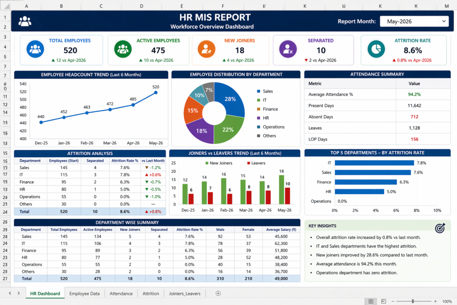Viewport: 457px width, 305px height.
Task: Click the 15% orange donut slice
Action: click(192, 110)
